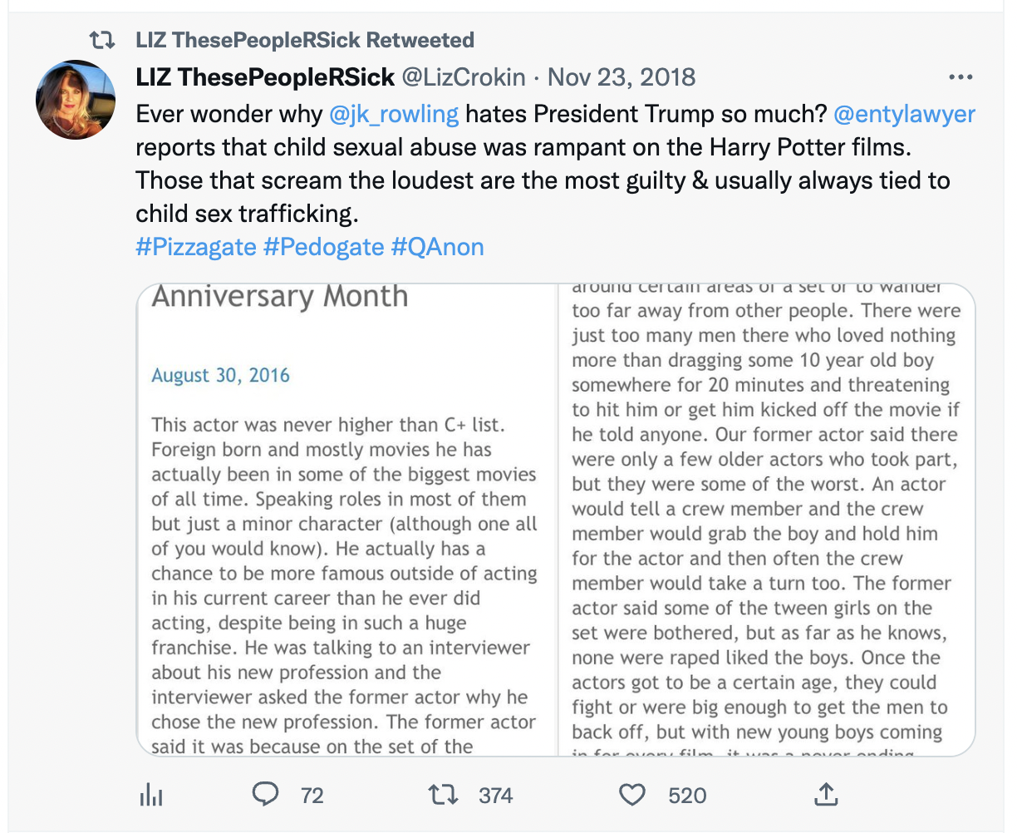This screenshot has width=1017, height=833.
Task: Click the 'Nov 23, 2018' timestamp
Action: (619, 76)
